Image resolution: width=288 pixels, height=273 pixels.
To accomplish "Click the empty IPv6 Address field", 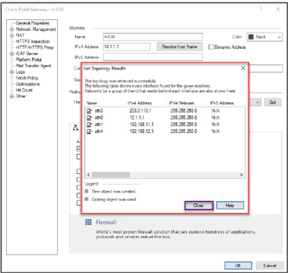I will point(153,57).
